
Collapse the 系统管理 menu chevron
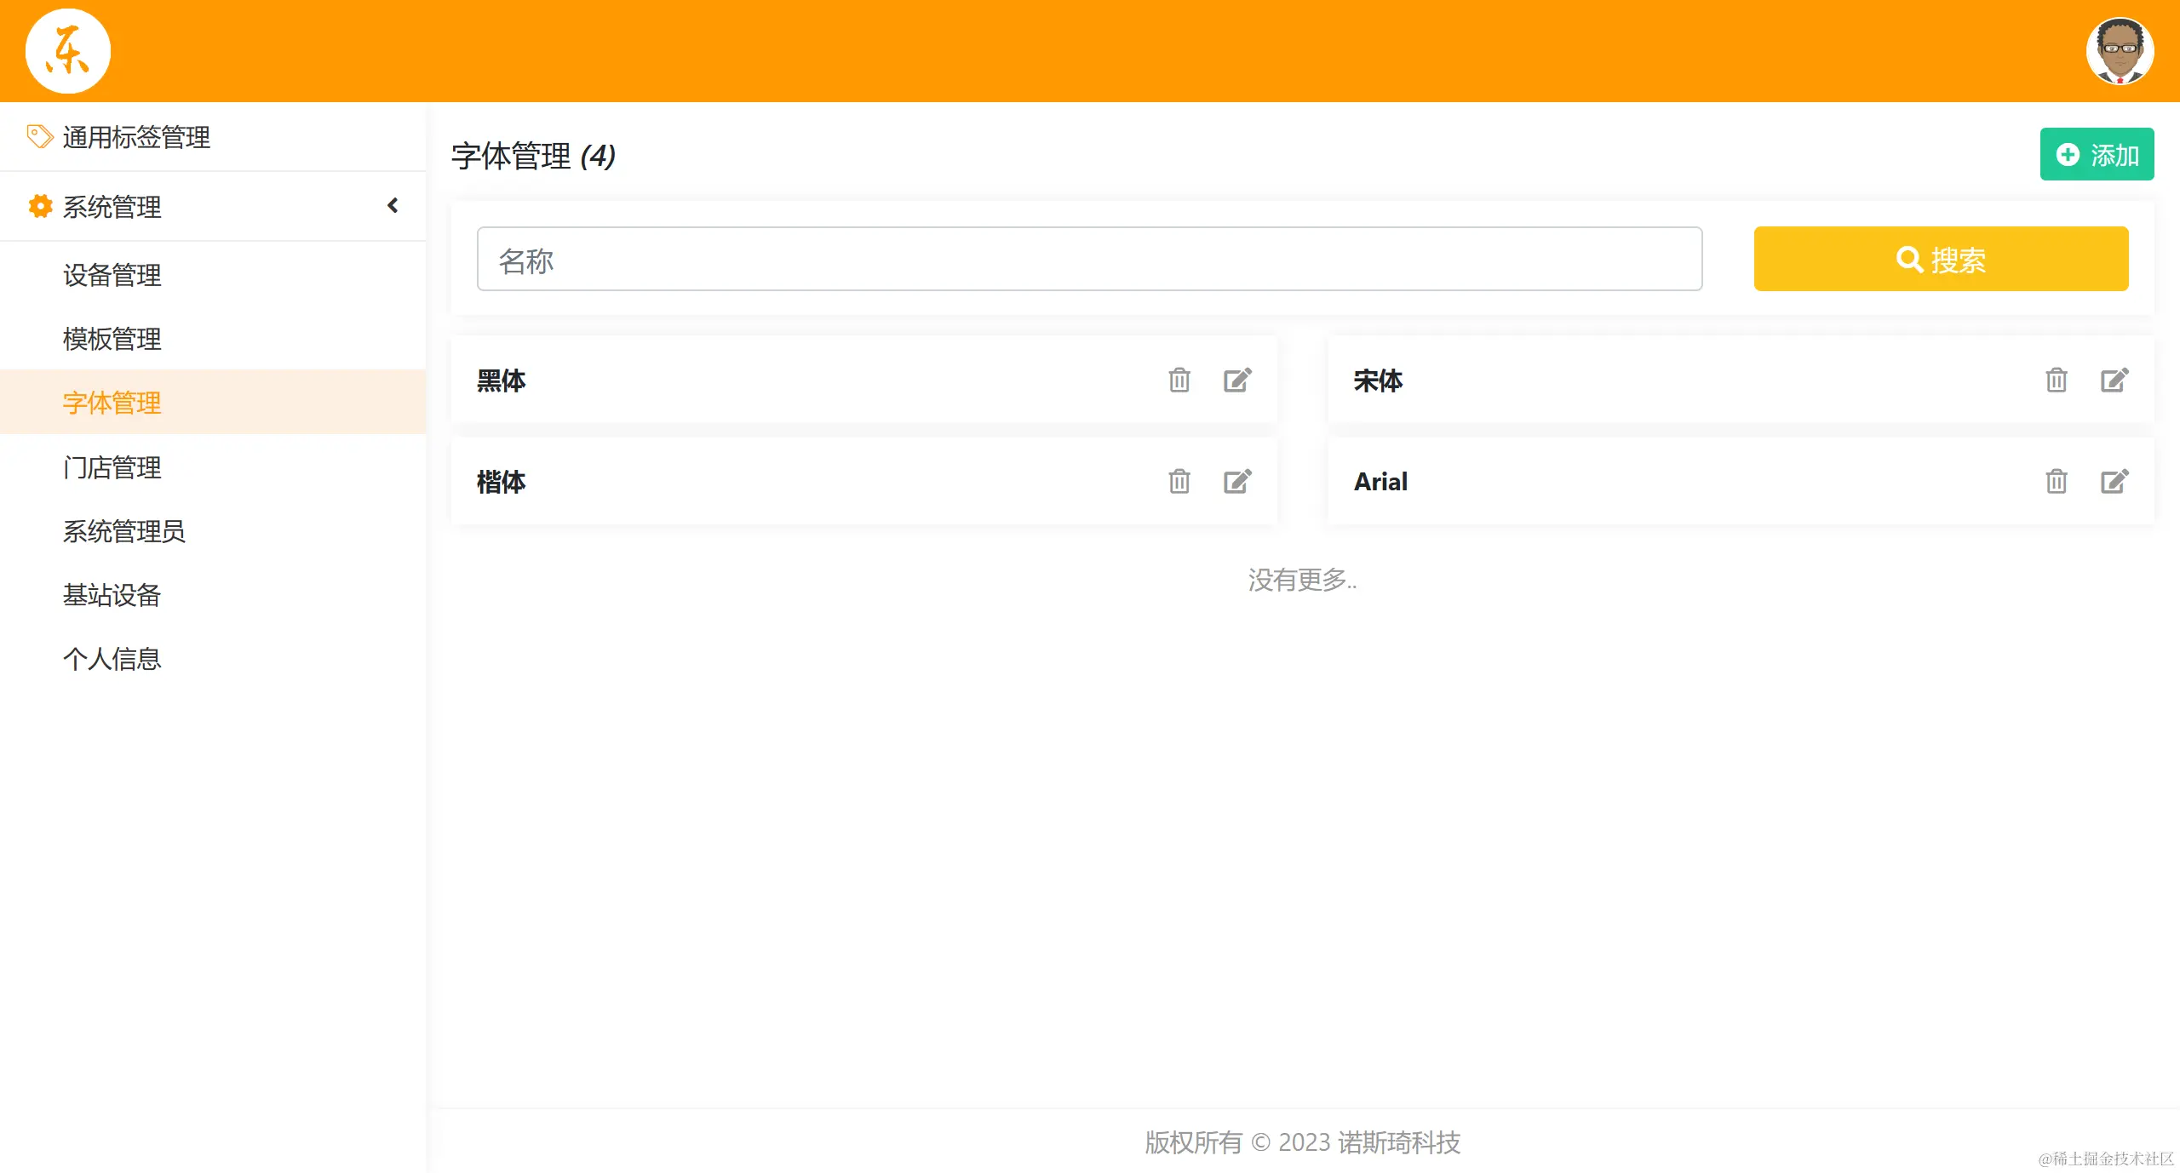393,206
